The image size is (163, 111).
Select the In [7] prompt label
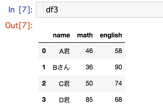(x=20, y=10)
